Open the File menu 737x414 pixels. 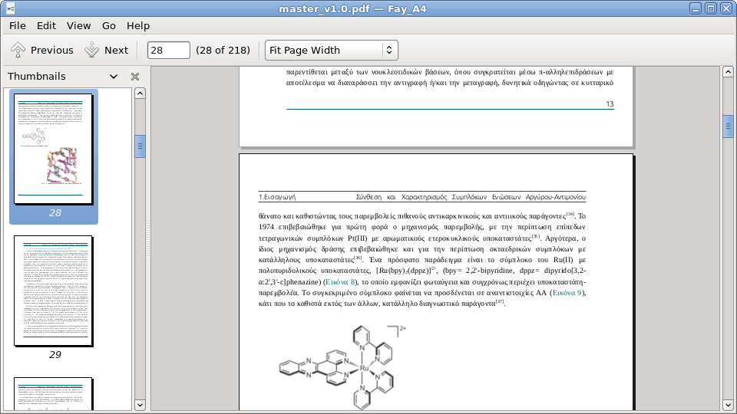(x=18, y=25)
